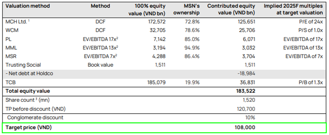Click the WCM row label
Image resolution: width=329 pixels, height=135 pixels.
[12, 30]
